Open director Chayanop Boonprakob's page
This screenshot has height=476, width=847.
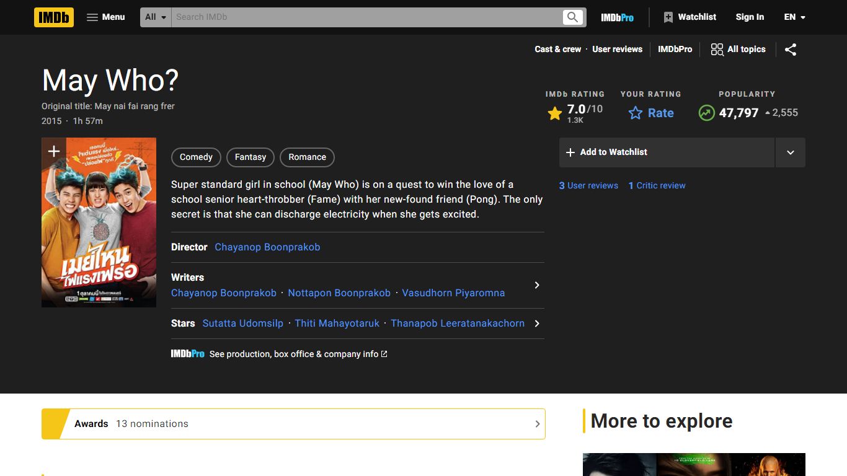(267, 247)
